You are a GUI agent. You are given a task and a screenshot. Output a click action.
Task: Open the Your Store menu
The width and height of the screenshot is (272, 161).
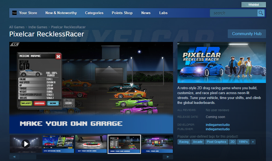click(x=28, y=13)
